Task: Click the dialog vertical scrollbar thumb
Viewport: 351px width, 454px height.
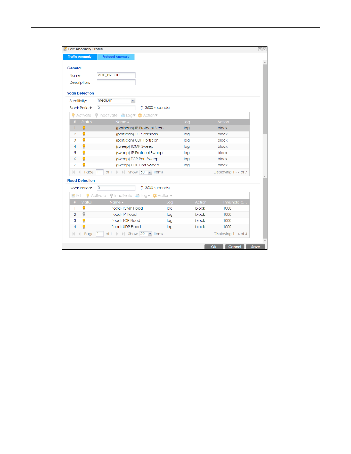Action: (265, 99)
